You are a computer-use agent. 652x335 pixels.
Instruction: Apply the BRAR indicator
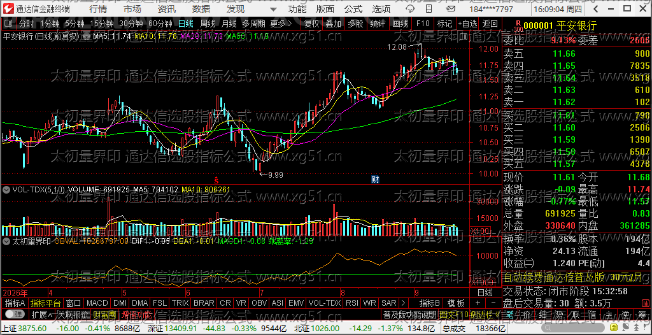pyautogui.click(x=204, y=303)
